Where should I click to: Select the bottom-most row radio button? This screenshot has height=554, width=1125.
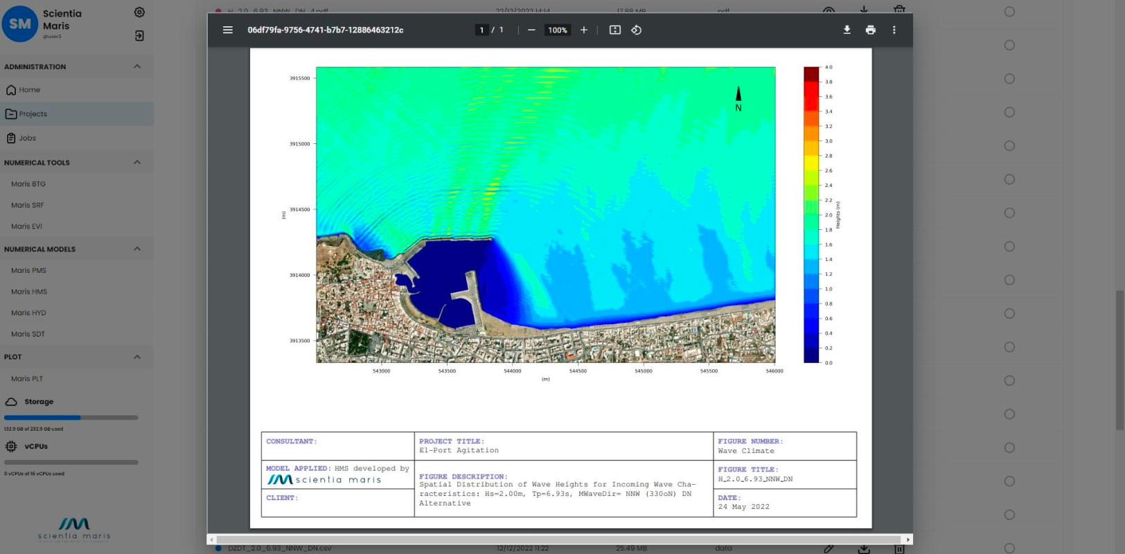tap(1009, 548)
